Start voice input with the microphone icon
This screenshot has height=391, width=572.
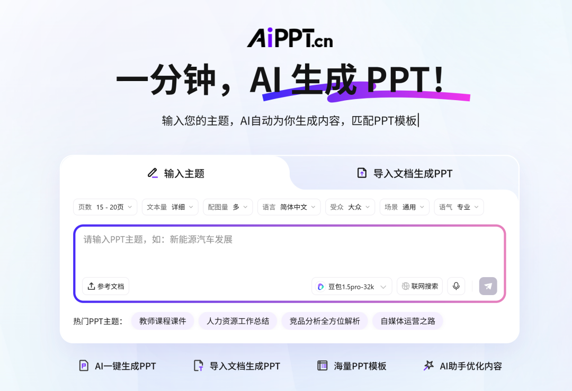456,286
